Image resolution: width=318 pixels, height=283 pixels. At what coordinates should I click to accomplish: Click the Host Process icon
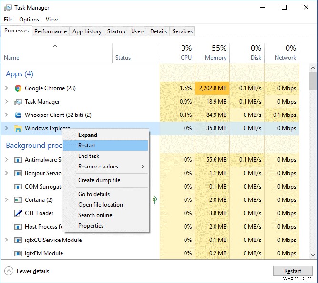[x=18, y=227]
